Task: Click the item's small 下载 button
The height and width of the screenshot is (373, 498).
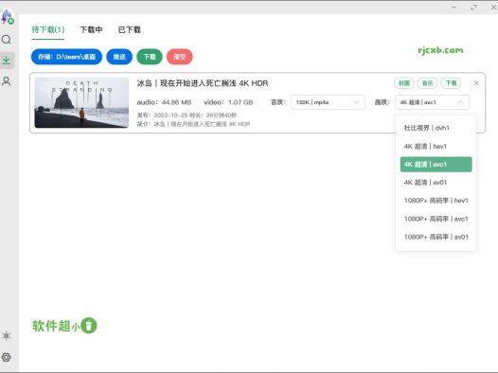Action: click(x=451, y=83)
